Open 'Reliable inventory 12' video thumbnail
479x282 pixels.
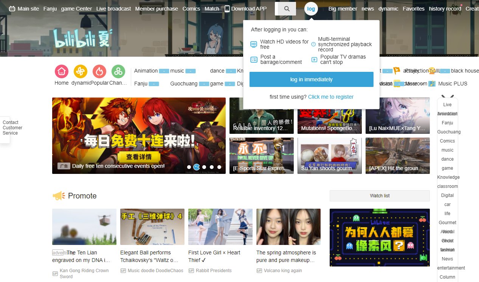click(x=262, y=116)
